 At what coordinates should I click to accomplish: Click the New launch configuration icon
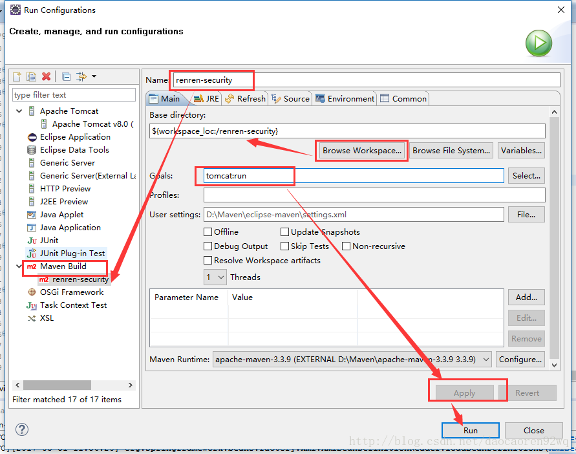(17, 76)
